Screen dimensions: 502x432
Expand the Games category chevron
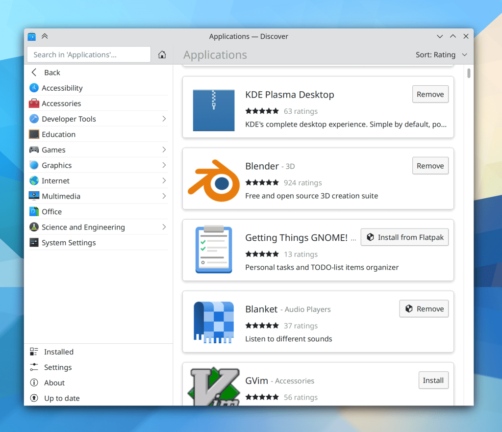[164, 150]
